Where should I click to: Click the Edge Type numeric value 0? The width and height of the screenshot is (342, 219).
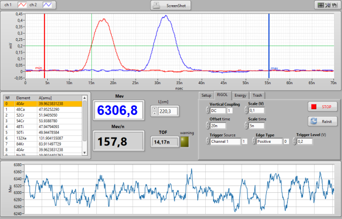coord(286,142)
